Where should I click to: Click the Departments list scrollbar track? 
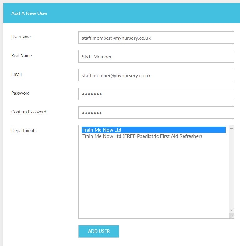[x=231, y=169]
